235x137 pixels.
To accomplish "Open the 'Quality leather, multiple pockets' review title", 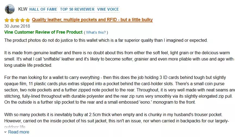I will [x=92, y=20].
